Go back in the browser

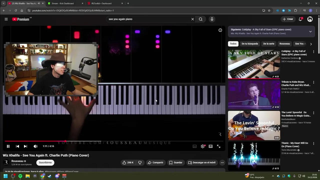(4, 10)
